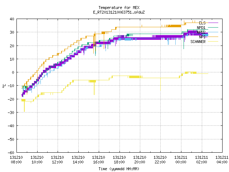
Task: Click the x-axis tick 131210 10:00
Action: (37, 160)
